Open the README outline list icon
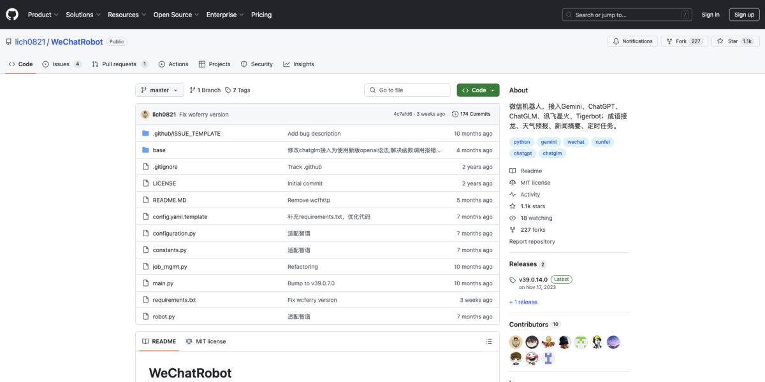 (x=489, y=341)
